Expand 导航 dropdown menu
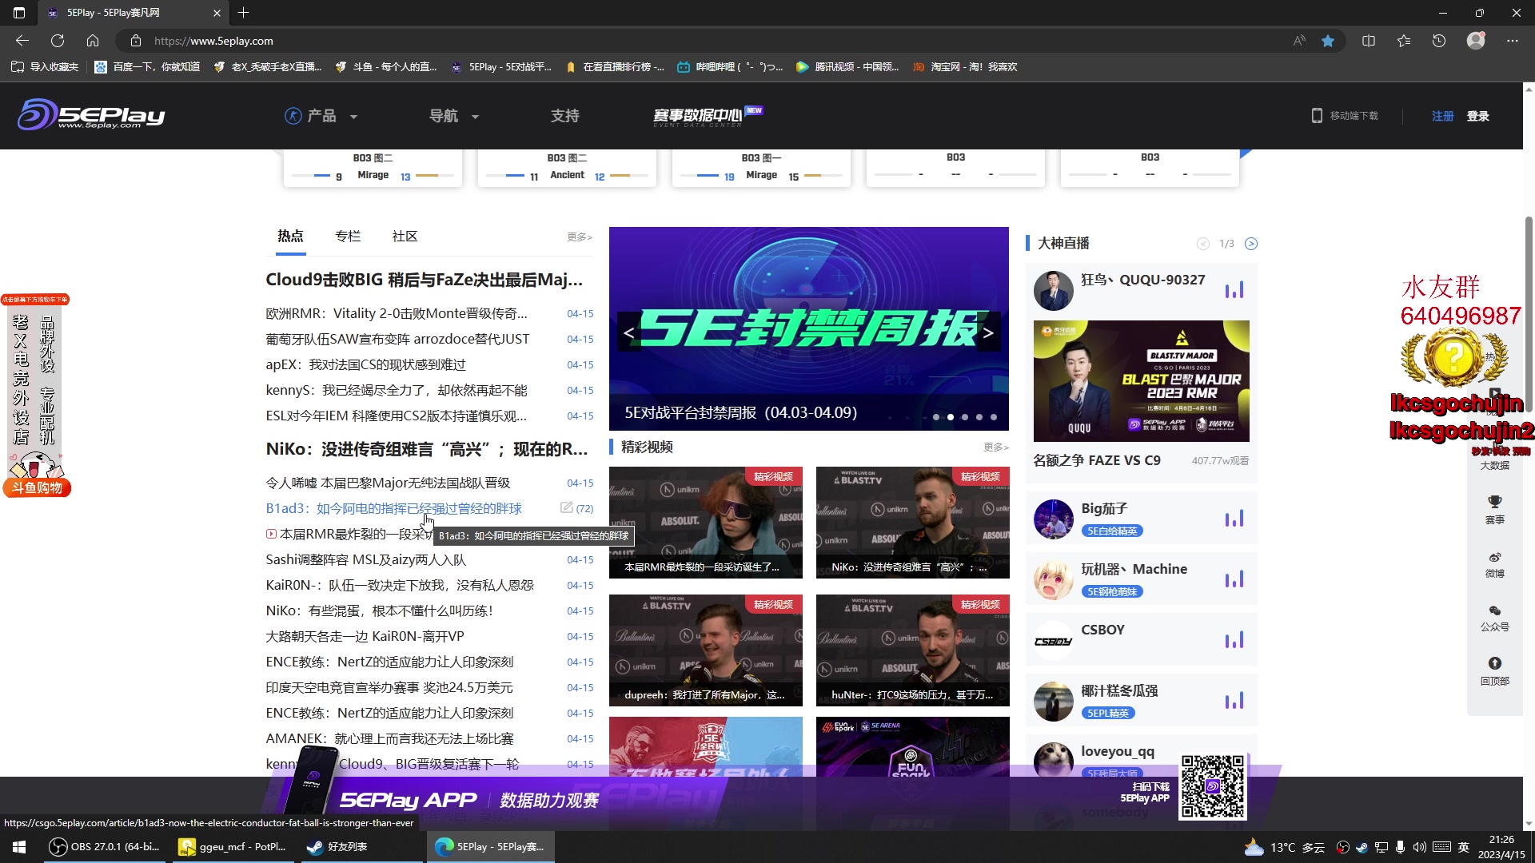The image size is (1535, 863). (x=454, y=116)
